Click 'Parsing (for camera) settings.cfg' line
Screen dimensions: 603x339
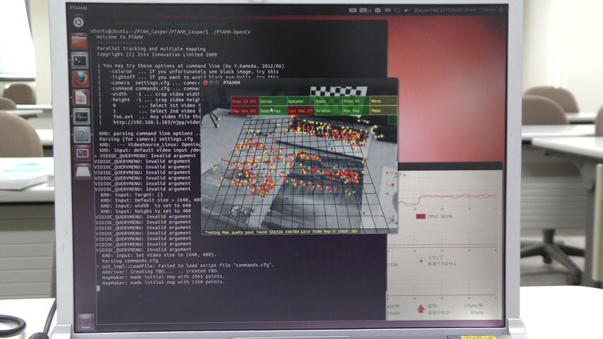point(146,139)
